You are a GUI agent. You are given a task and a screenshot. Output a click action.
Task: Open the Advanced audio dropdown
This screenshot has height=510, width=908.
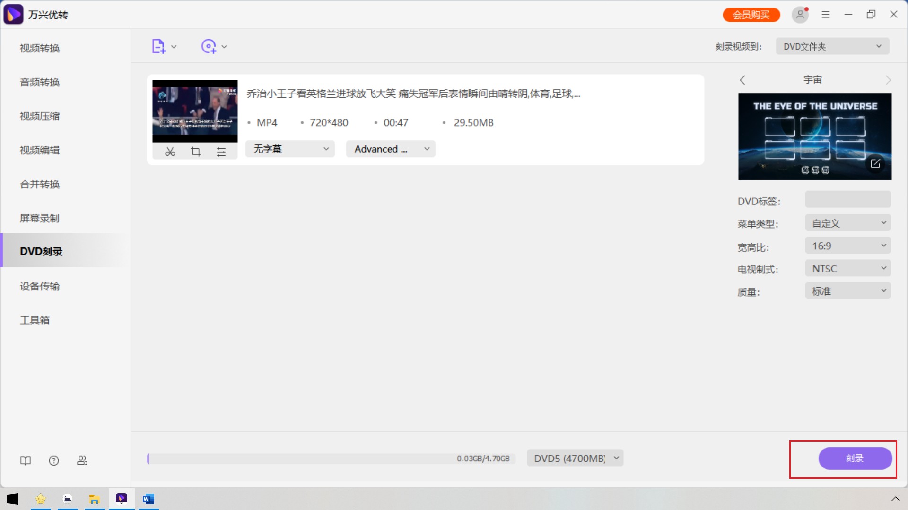pos(391,149)
